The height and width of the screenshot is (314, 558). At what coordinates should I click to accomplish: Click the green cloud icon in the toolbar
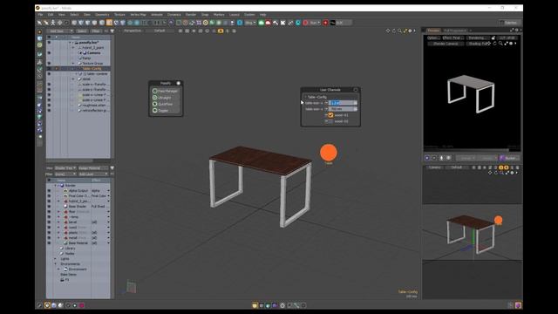pyautogui.click(x=262, y=23)
